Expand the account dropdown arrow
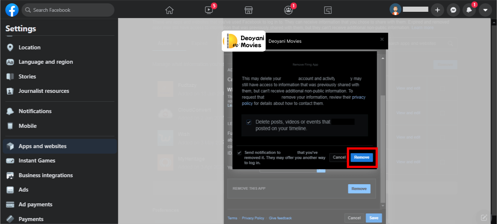497x224 pixels. point(485,10)
